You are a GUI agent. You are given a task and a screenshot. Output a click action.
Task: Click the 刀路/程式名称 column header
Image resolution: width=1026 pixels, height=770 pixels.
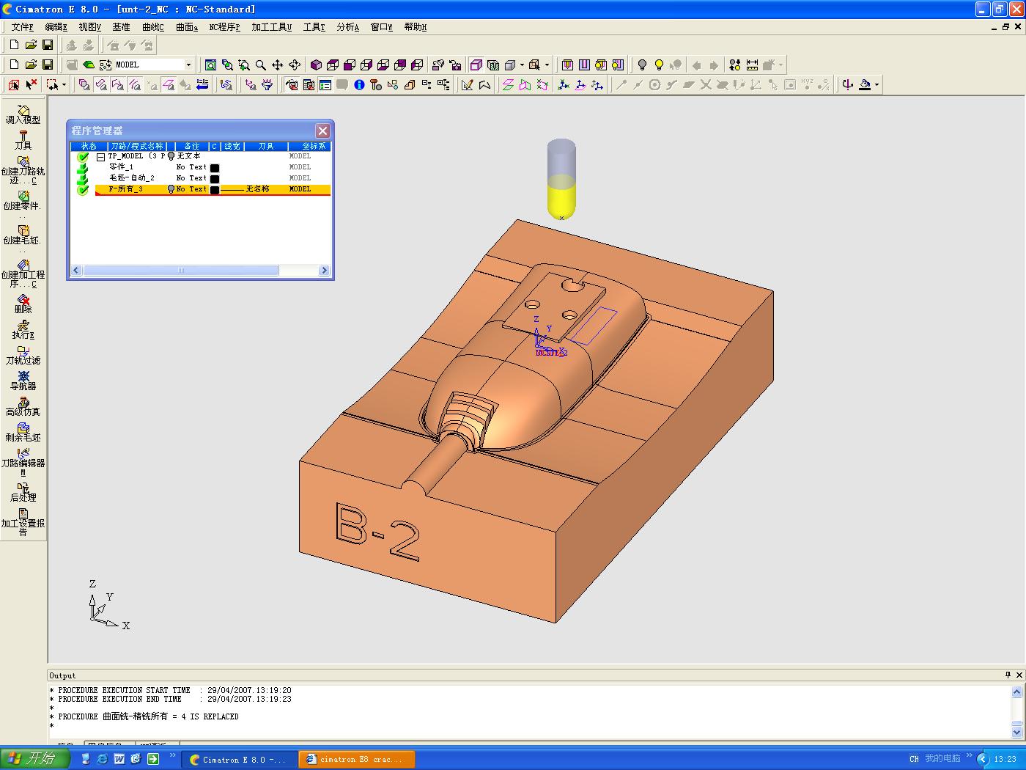coord(137,146)
